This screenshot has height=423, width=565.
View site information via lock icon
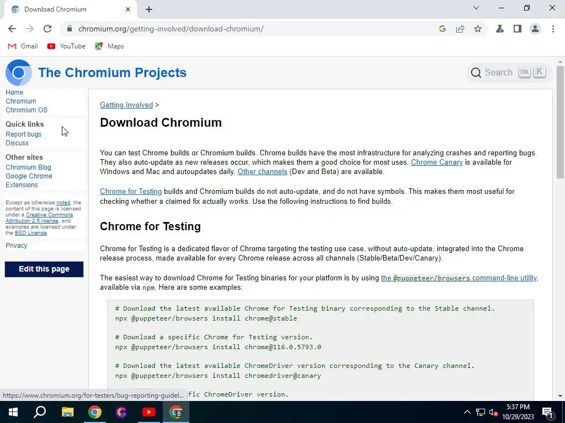point(70,29)
